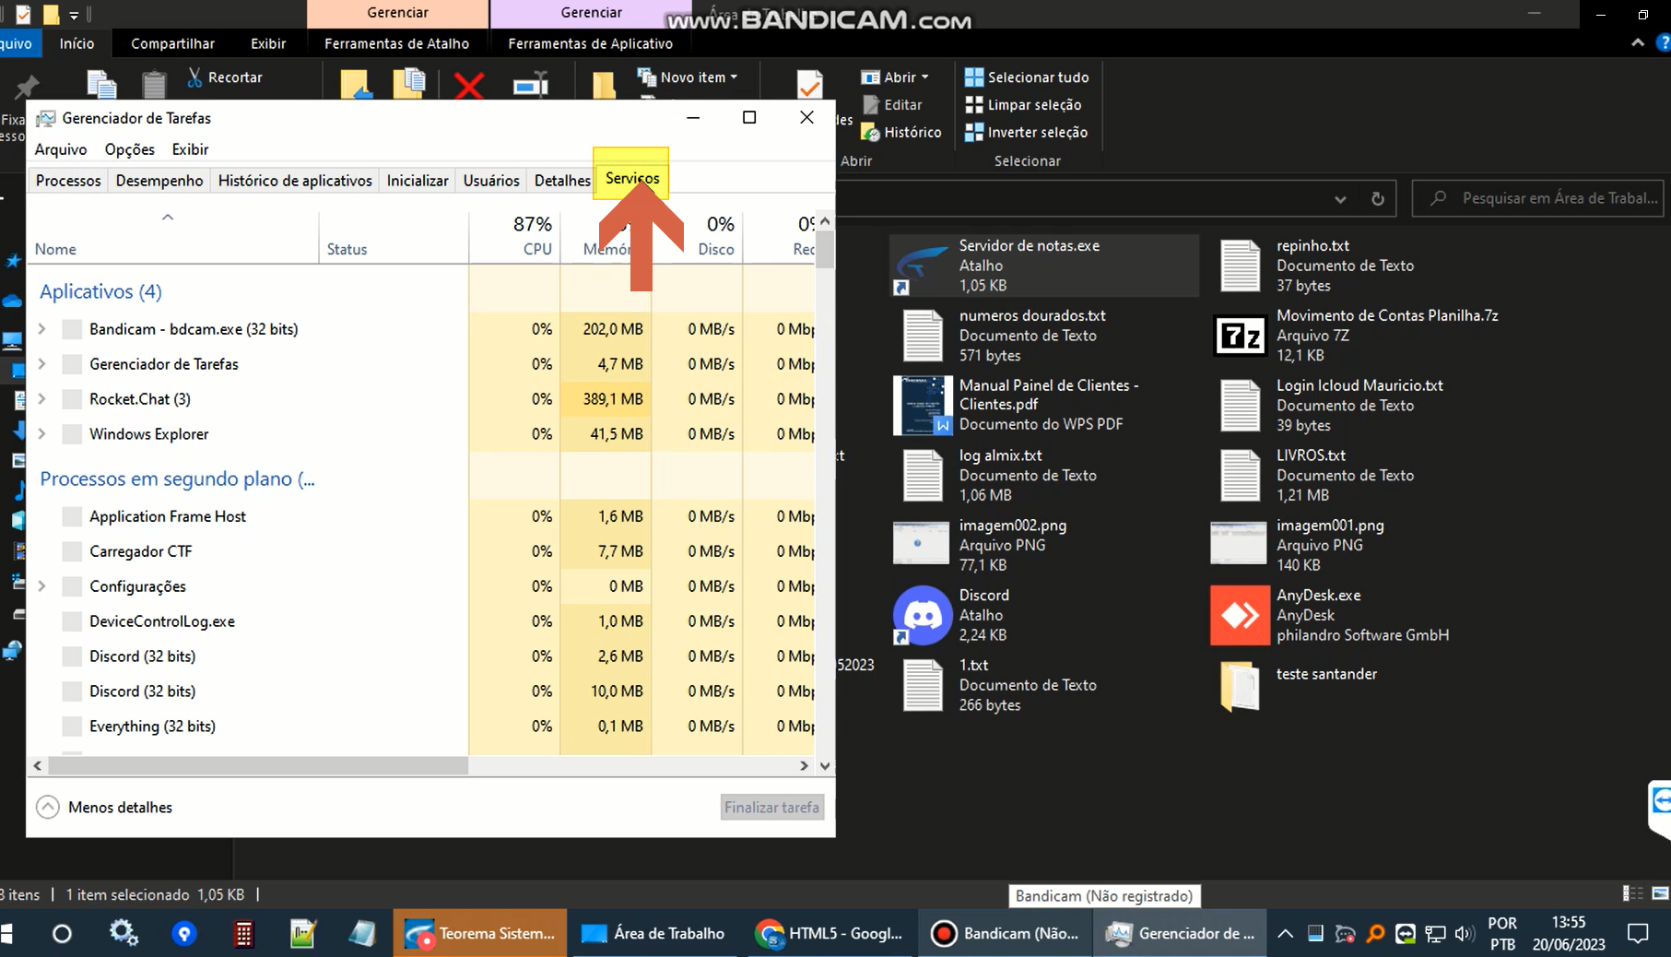Click Limpar seleção option
Viewport: 1671px width, 957px height.
[1023, 105]
